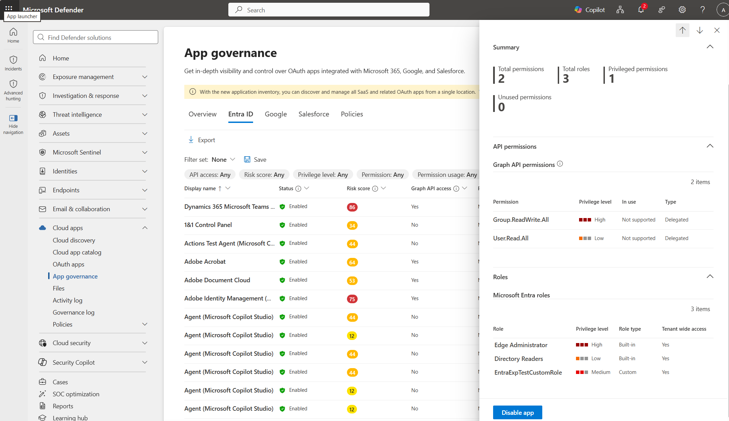729x421 pixels.
Task: Collapse the Cloud apps section
Action: [145, 228]
